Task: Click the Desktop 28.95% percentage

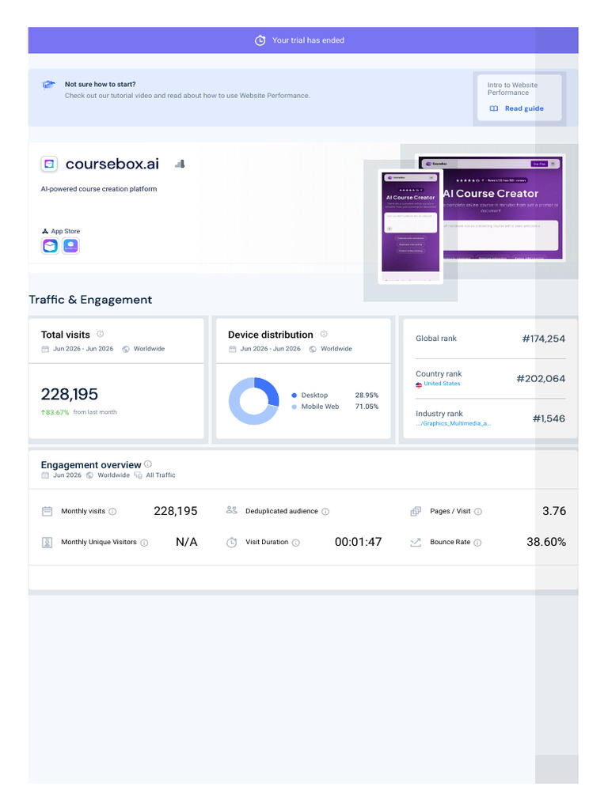Action: 367,396
